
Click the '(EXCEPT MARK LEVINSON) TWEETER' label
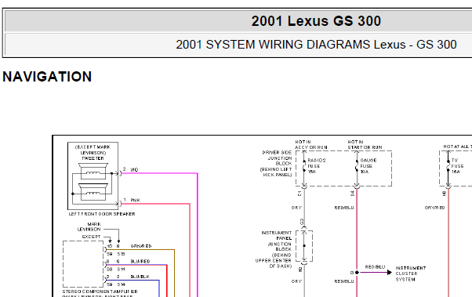tap(93, 153)
